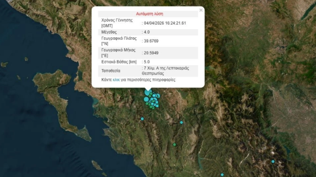Select the lone cyan marker southeast of the cluster
This screenshot has height=177, width=316.
click(181, 122)
